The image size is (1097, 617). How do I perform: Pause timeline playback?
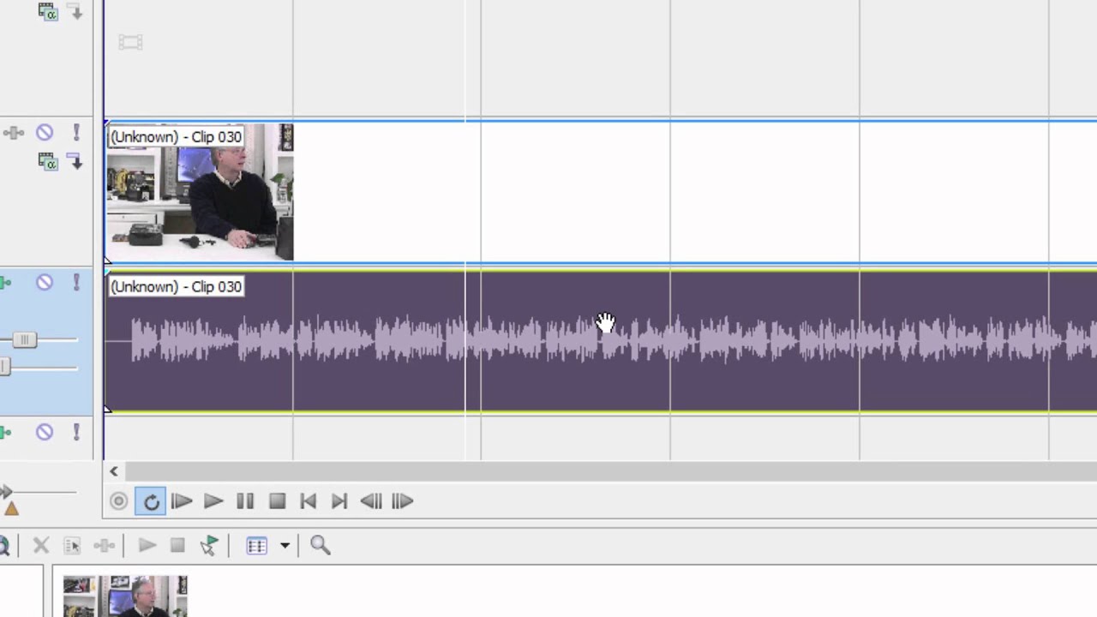(245, 501)
